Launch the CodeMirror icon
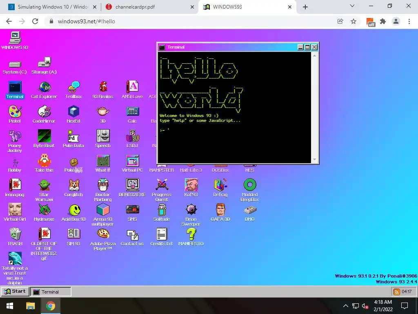This screenshot has width=418, height=314. tap(44, 112)
